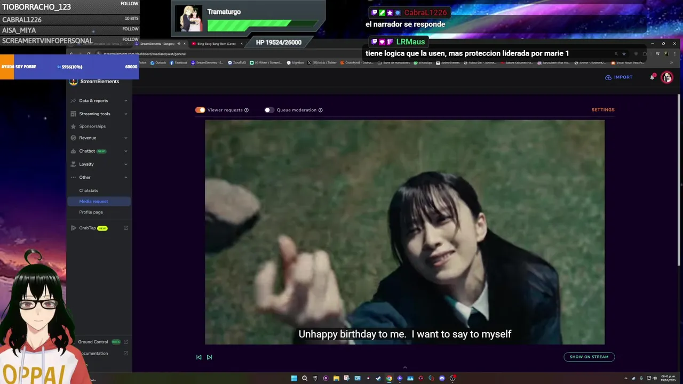Select Media request in sidebar

pyautogui.click(x=99, y=201)
